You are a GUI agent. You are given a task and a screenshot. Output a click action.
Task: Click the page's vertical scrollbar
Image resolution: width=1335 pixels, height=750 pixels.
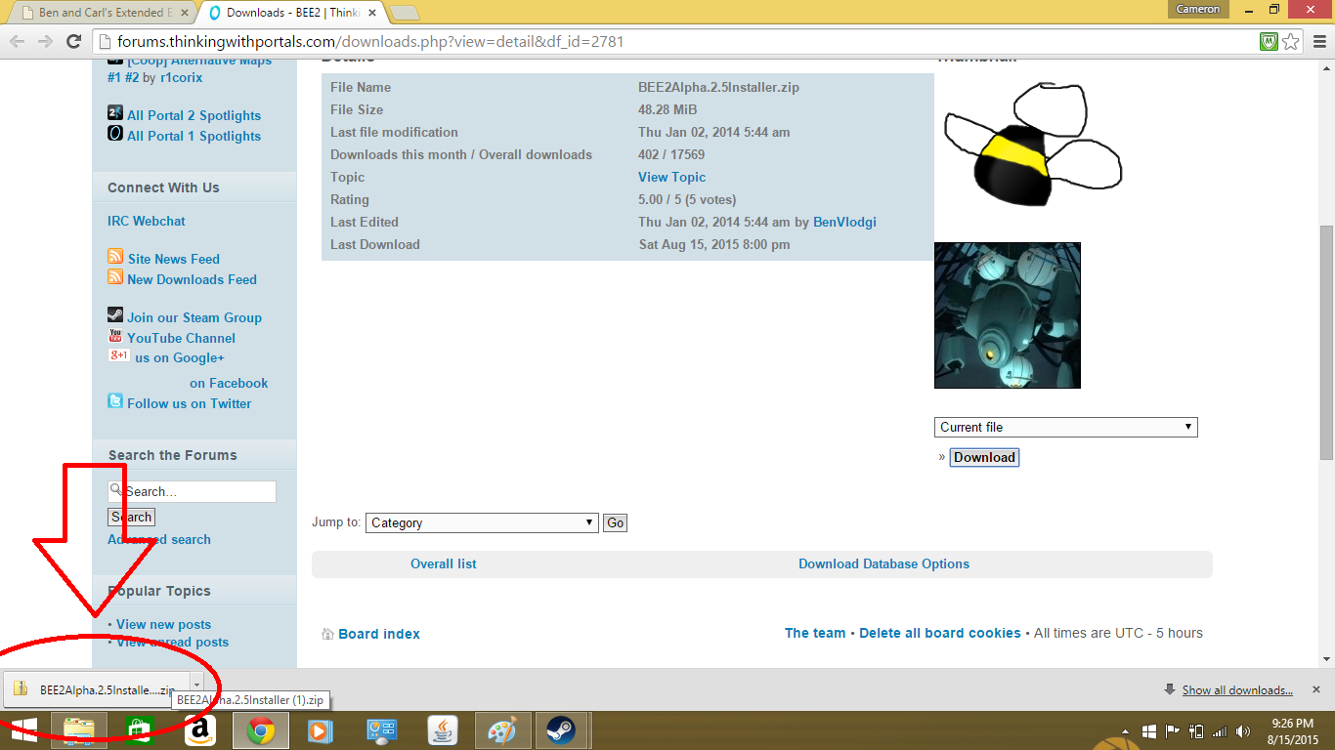[x=1326, y=342]
